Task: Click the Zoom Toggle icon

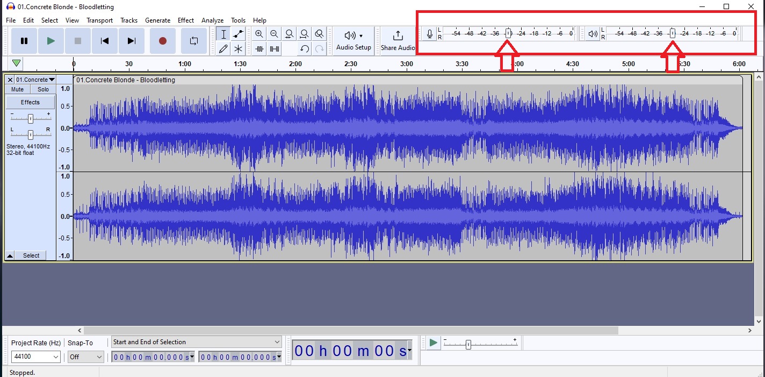Action: pyautogui.click(x=319, y=34)
